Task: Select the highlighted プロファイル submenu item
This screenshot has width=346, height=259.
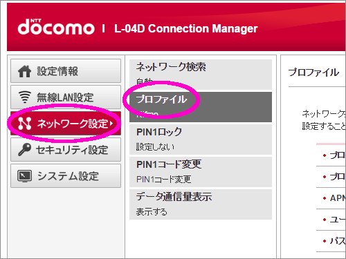Action: click(x=201, y=107)
